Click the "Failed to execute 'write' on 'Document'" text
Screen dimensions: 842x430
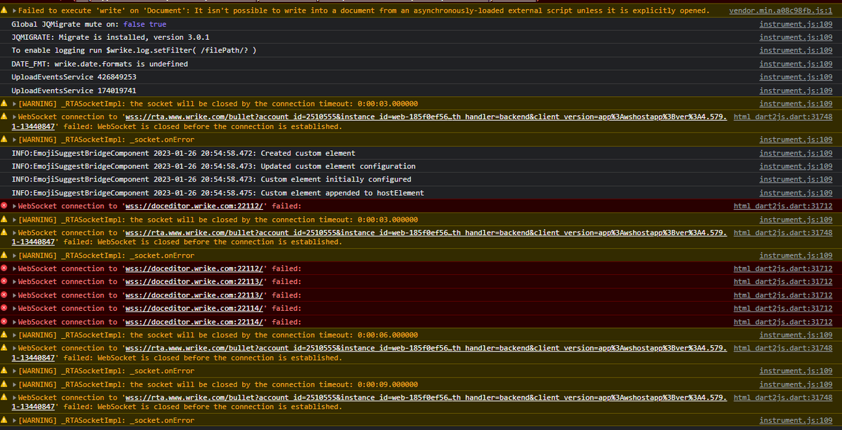click(363, 11)
